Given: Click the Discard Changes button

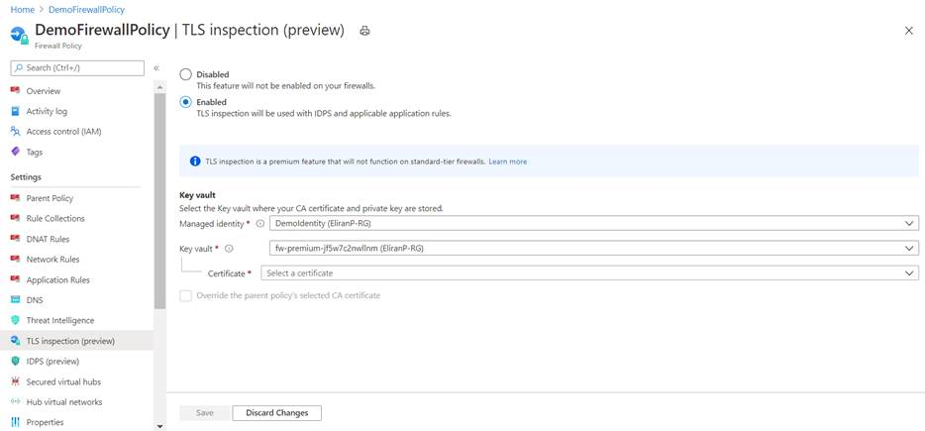Looking at the screenshot, I should coord(276,412).
